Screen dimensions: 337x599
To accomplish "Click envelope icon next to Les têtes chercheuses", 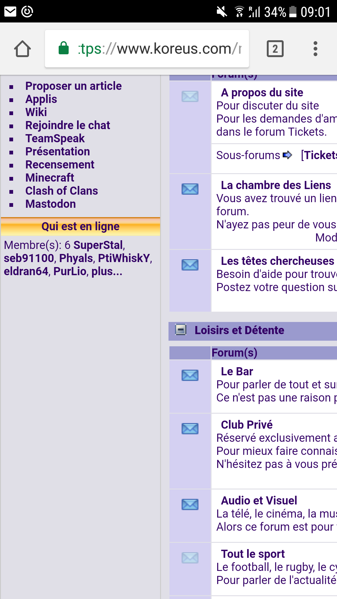I will 190,265.
